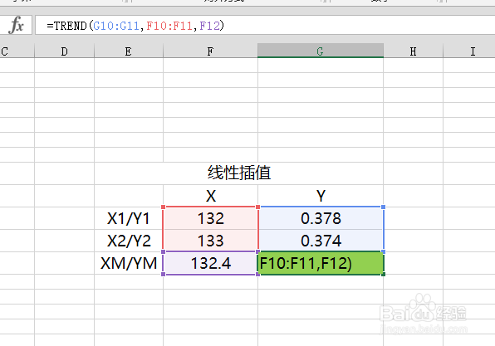This screenshot has height=346, width=495.
Task: Select the XM/YM label cell
Action: [x=129, y=263]
